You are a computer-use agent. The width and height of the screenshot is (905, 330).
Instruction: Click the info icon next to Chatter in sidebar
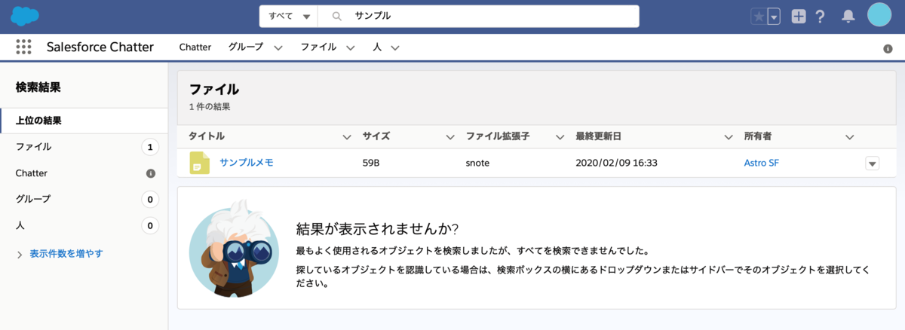pos(150,173)
